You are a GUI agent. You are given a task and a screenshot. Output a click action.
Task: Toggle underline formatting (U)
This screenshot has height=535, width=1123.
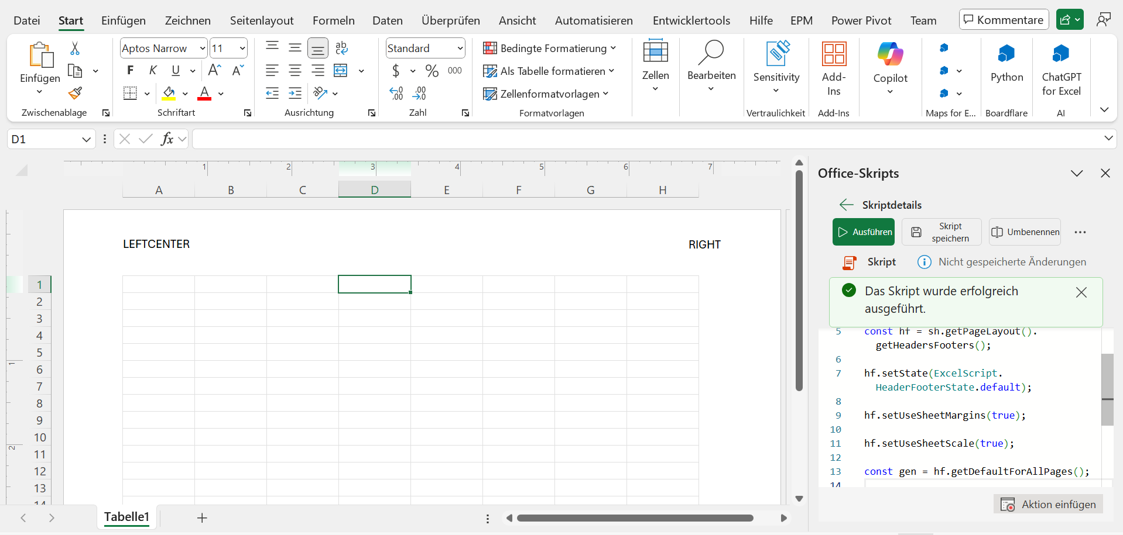click(176, 70)
